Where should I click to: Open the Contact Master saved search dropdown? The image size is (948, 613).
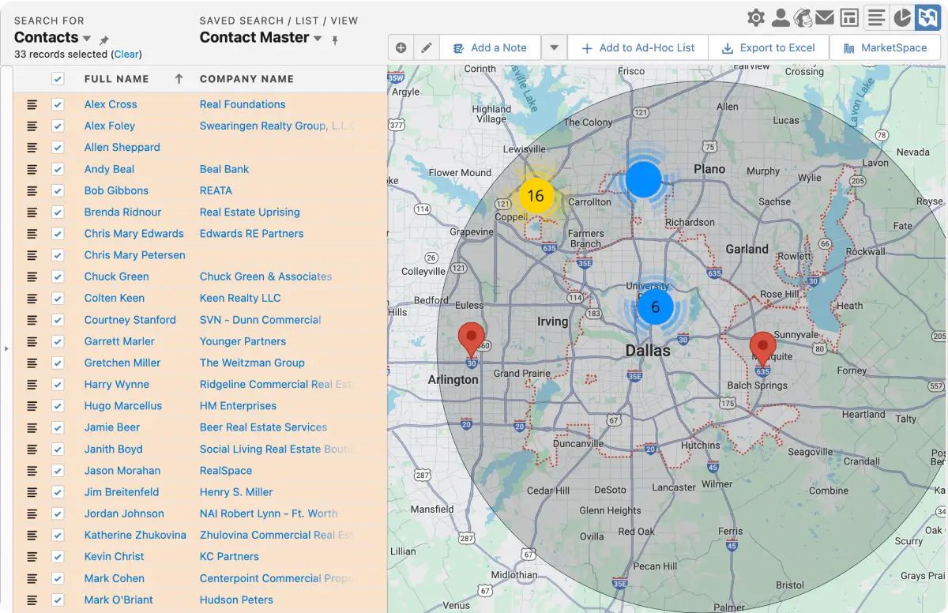(318, 39)
